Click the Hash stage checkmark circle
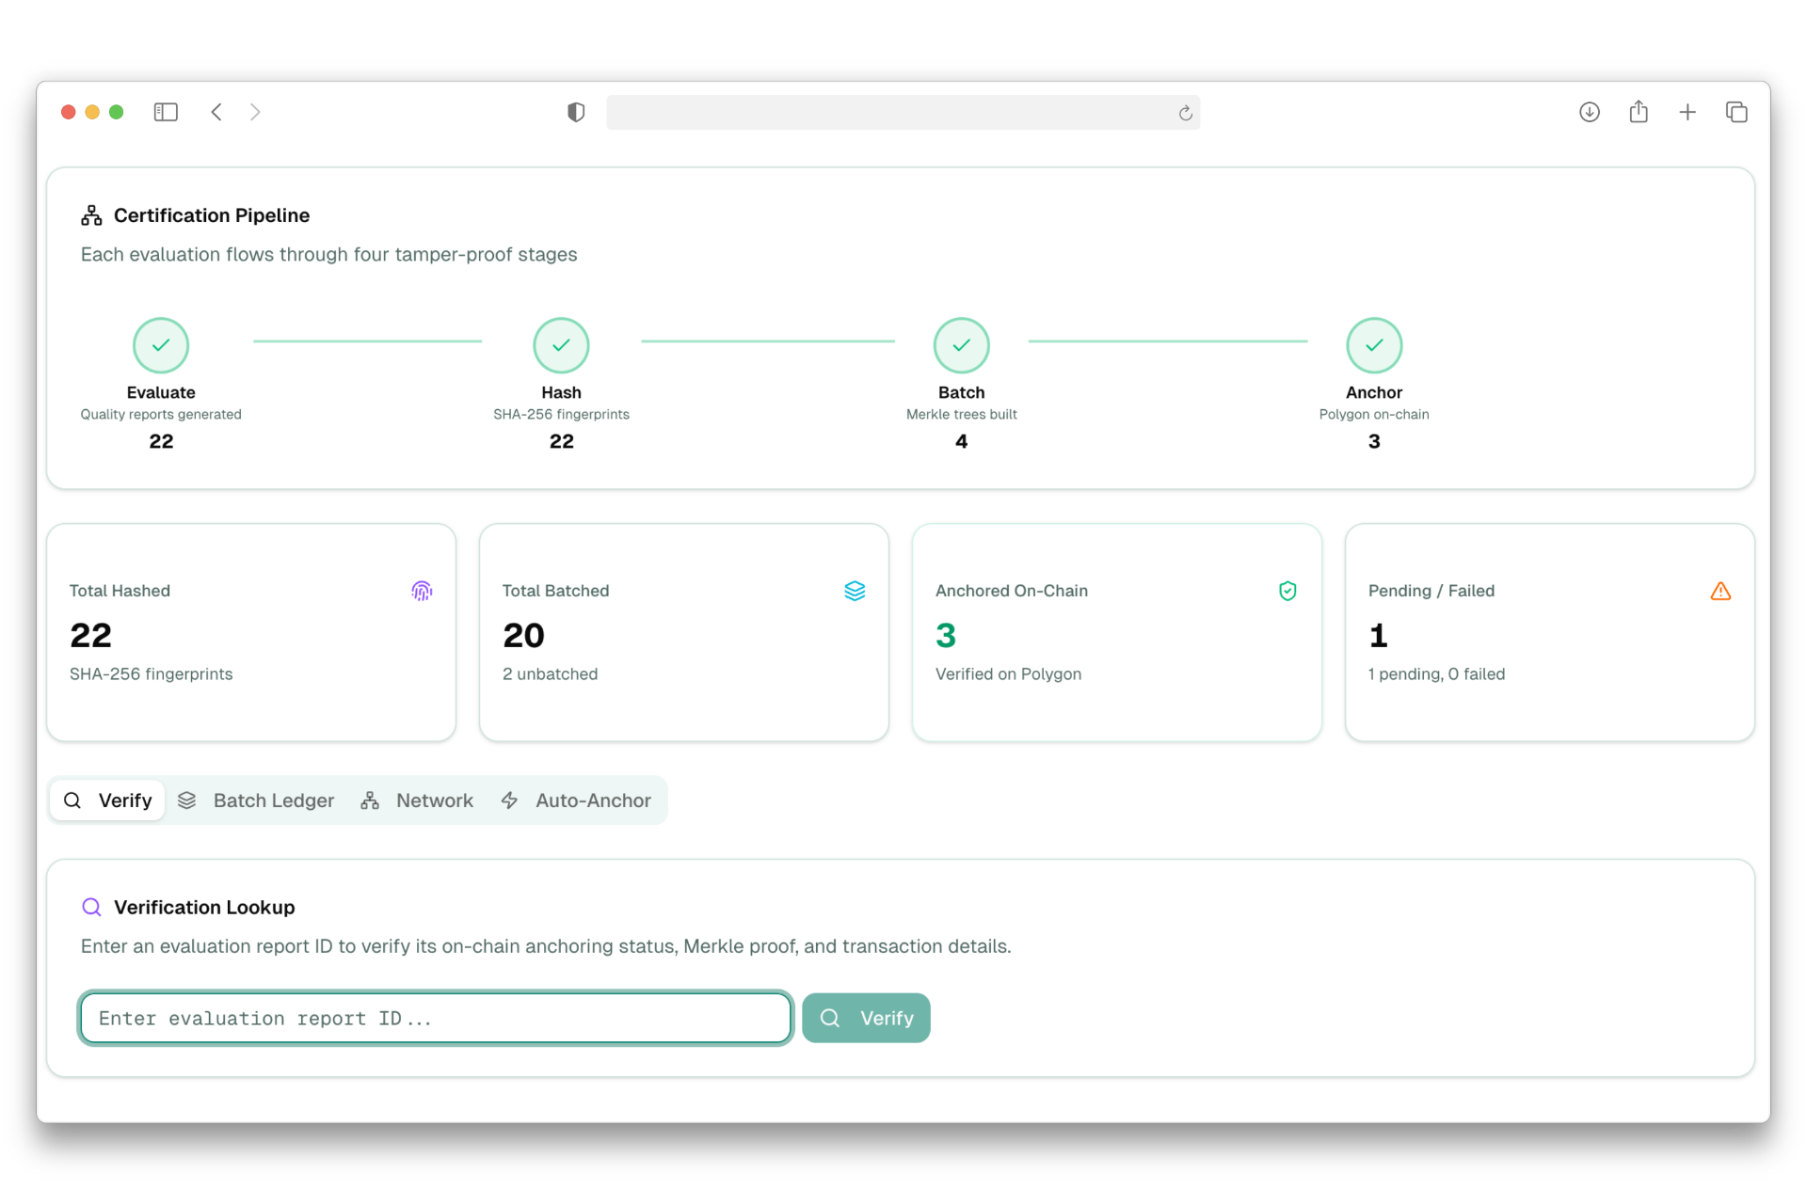The width and height of the screenshot is (1807, 1204). pos(561,345)
